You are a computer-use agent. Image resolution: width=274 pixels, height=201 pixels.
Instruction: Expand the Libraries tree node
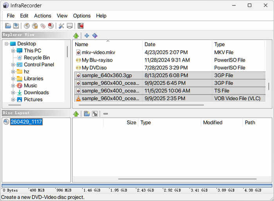[x=13, y=79]
